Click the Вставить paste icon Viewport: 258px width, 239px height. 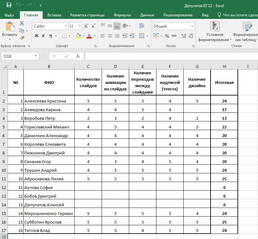10,27
